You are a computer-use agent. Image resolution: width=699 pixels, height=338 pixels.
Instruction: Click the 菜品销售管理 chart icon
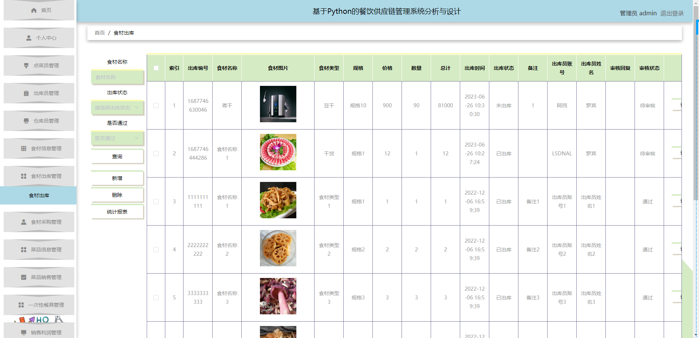tap(24, 277)
